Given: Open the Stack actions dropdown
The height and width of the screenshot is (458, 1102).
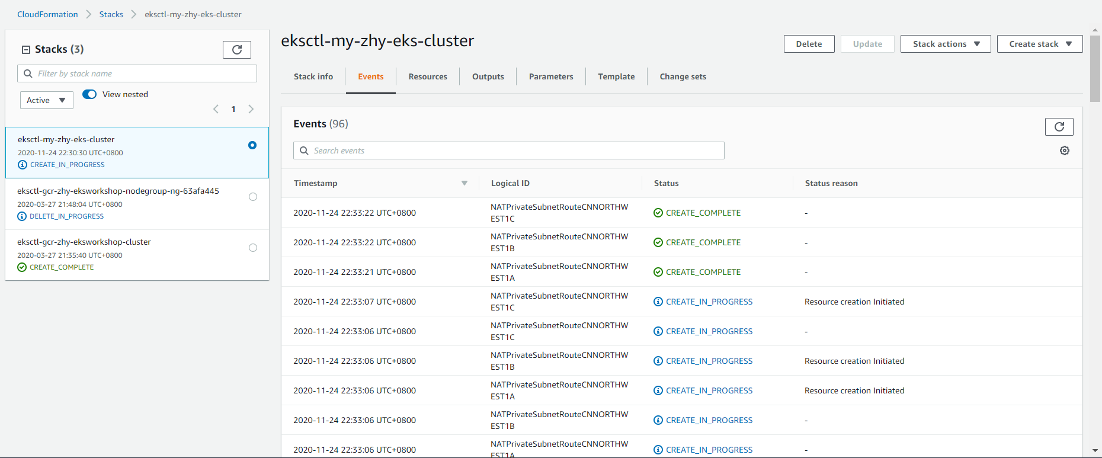Looking at the screenshot, I should [x=946, y=44].
